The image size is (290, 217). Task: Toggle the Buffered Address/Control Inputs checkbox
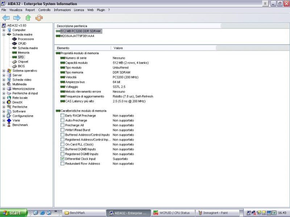point(62,135)
